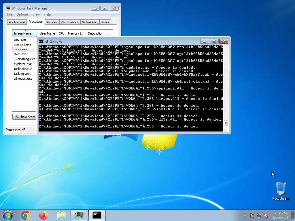295x221 pixels.
Task: Open the Windows Start menu orb
Action: pyautogui.click(x=8, y=215)
